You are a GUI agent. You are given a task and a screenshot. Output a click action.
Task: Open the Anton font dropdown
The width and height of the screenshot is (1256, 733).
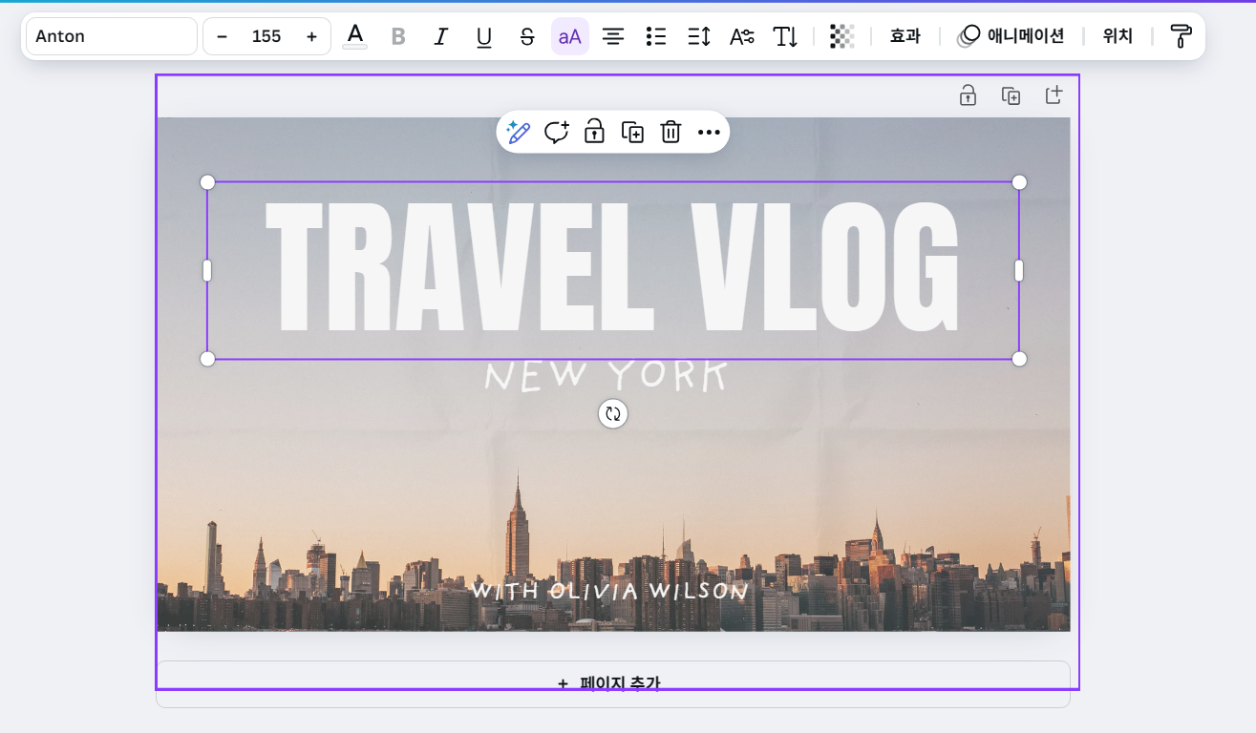[x=110, y=36]
